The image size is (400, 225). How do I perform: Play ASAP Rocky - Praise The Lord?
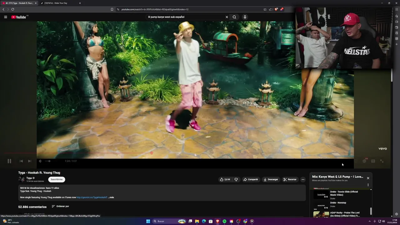point(341,214)
